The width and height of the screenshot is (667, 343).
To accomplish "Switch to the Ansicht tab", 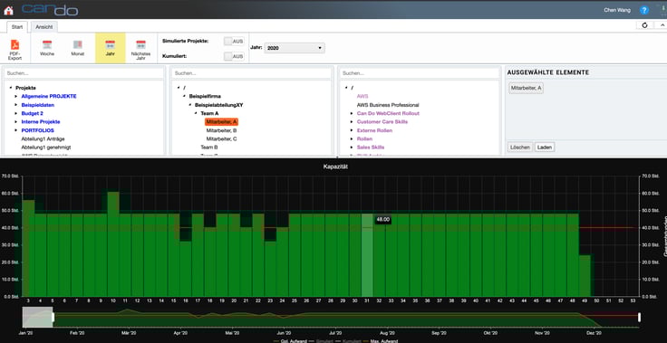I will [44, 27].
